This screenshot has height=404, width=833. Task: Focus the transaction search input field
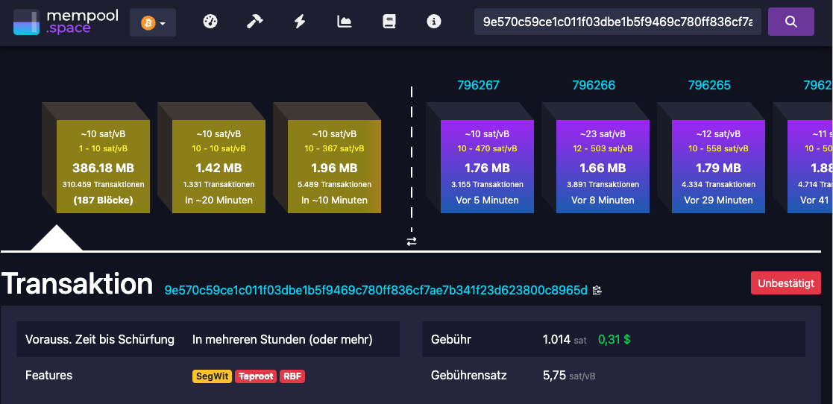[x=617, y=22]
